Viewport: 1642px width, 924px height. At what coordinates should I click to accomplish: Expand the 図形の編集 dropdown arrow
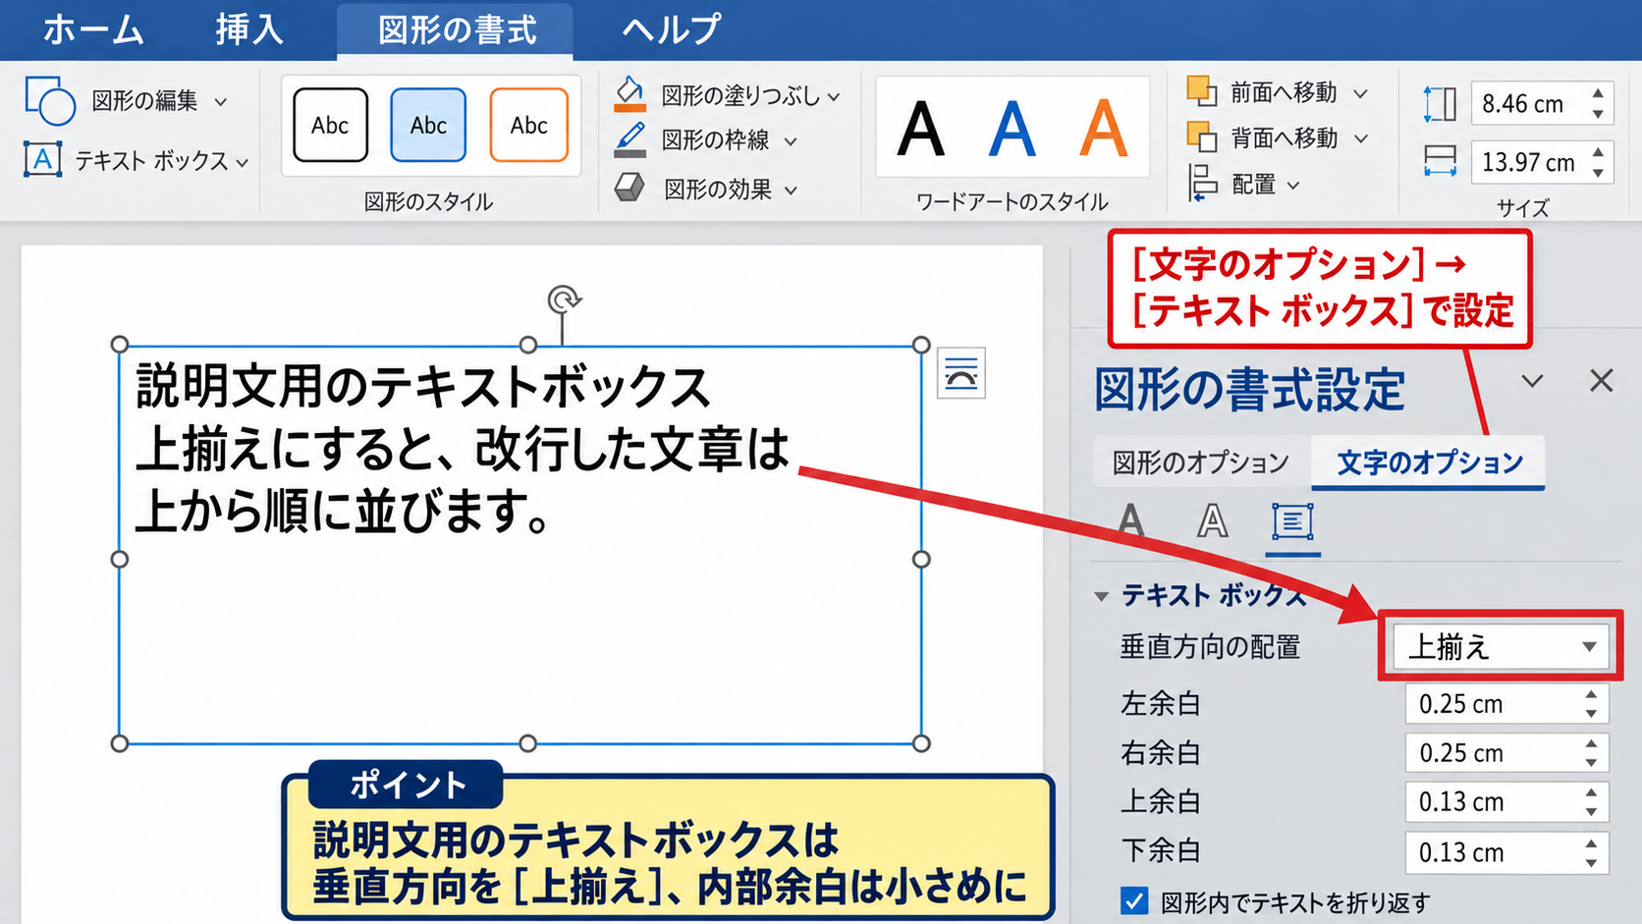pos(221,101)
